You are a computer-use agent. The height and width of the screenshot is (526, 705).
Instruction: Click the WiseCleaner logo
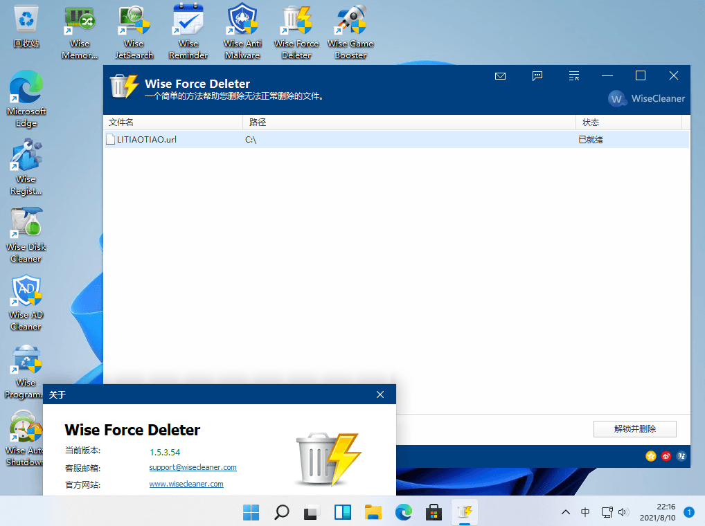click(647, 99)
